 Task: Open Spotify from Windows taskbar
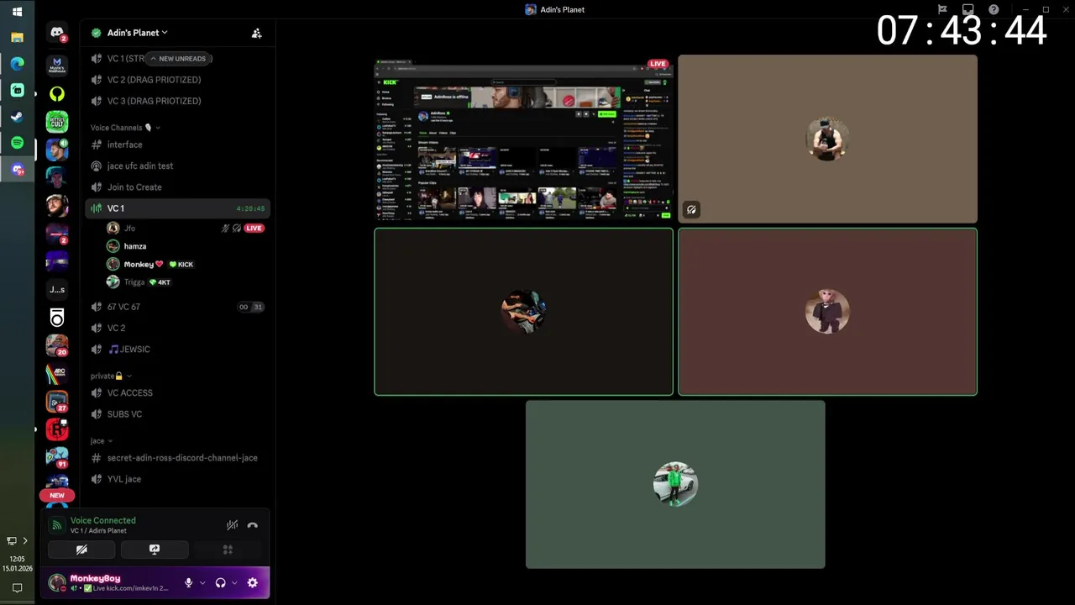(x=17, y=143)
